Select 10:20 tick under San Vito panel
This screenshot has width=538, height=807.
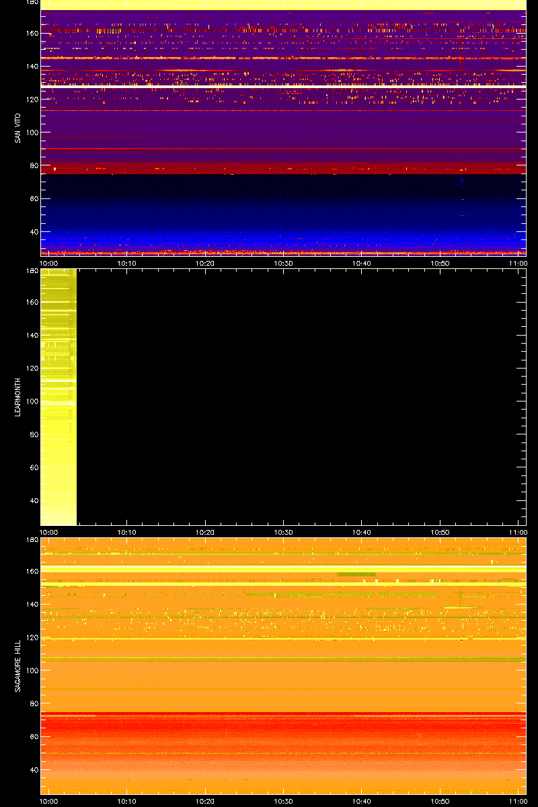point(205,263)
